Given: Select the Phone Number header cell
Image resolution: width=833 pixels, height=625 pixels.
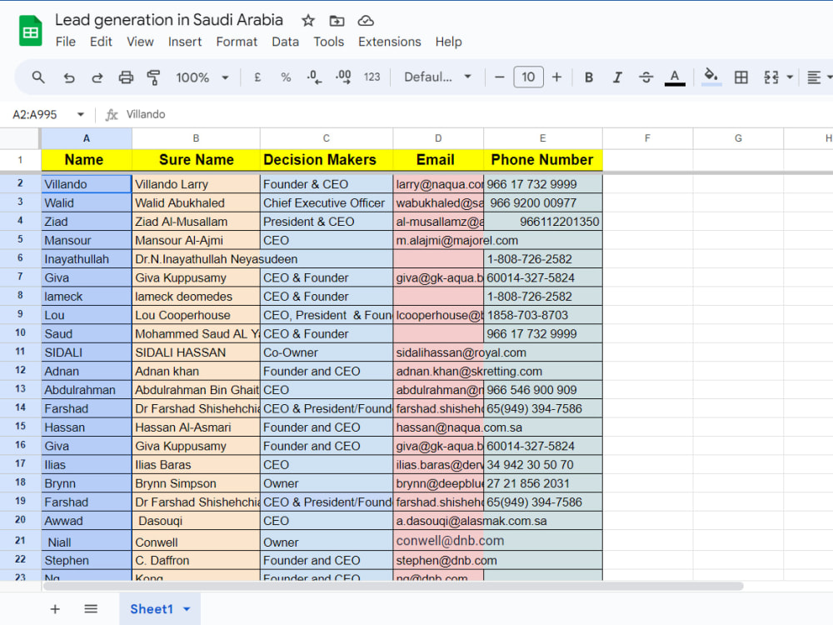Looking at the screenshot, I should (543, 160).
